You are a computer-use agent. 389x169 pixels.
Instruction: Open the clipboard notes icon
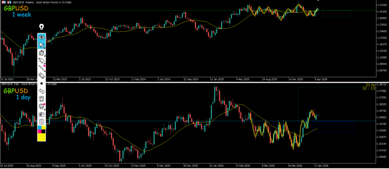tap(42, 122)
